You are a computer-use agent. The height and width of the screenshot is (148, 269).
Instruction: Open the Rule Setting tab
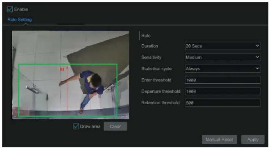pyautogui.click(x=20, y=20)
